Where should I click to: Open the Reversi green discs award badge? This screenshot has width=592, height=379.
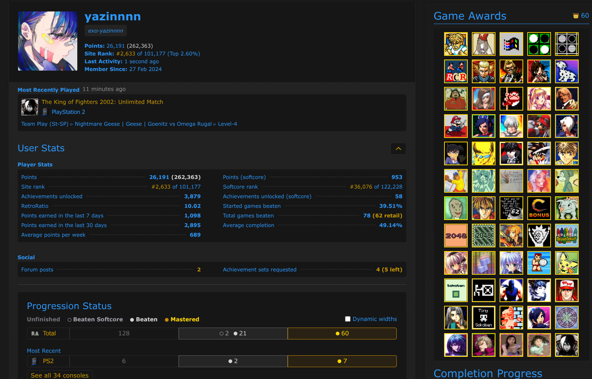coord(539,44)
